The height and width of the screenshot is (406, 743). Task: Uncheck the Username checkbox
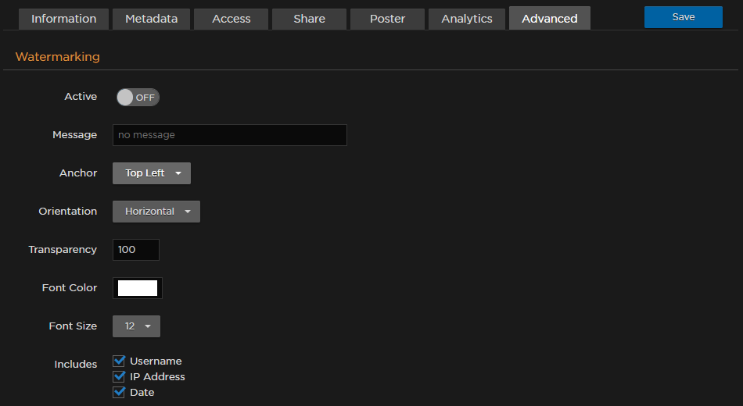120,361
